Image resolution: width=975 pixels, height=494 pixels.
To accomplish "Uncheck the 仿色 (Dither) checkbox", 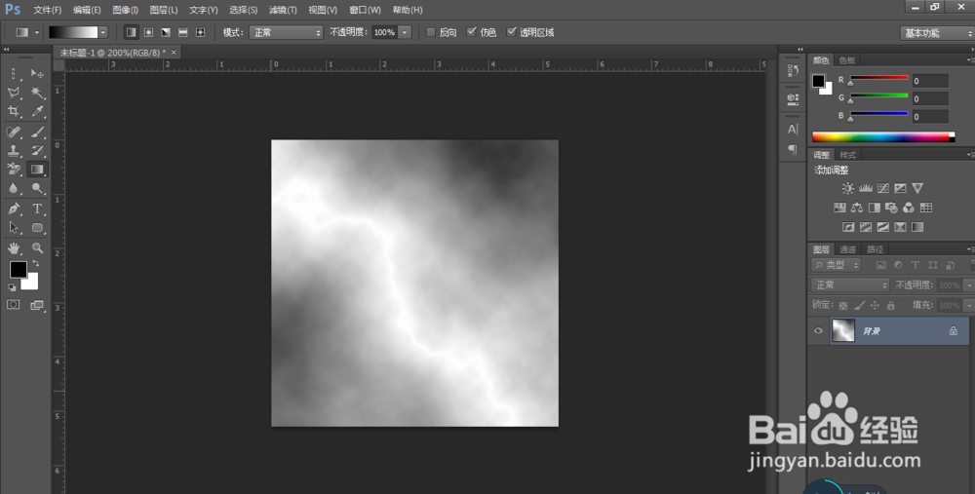I will [471, 32].
